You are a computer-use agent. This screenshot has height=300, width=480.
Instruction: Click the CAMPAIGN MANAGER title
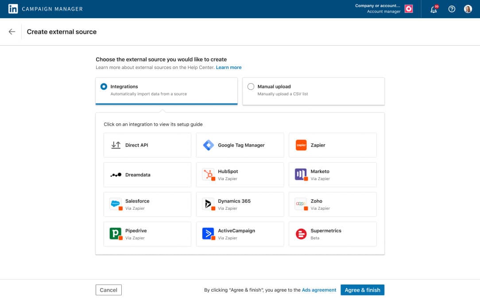point(52,9)
